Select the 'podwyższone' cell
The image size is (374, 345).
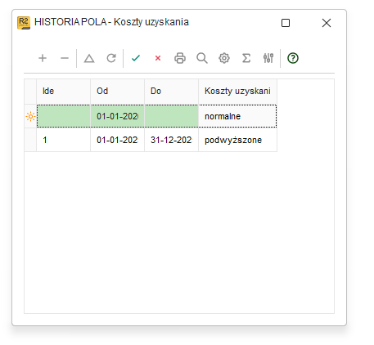click(x=237, y=140)
